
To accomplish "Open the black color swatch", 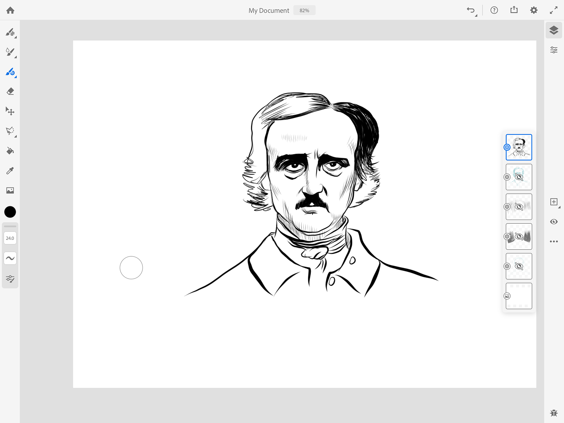I will [10, 212].
